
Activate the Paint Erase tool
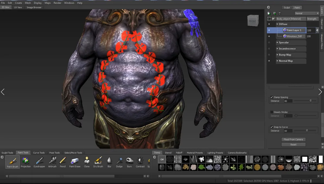point(75,162)
